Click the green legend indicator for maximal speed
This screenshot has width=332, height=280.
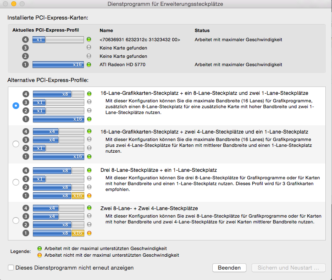click(40, 248)
